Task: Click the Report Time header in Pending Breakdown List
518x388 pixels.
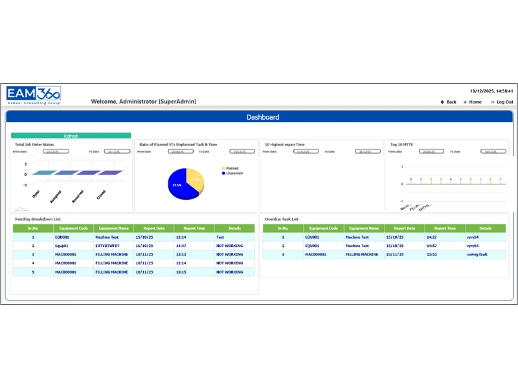Action: pos(196,228)
